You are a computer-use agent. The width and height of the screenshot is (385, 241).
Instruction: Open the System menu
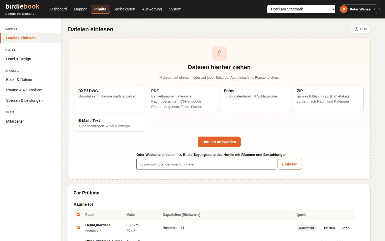[x=175, y=9]
